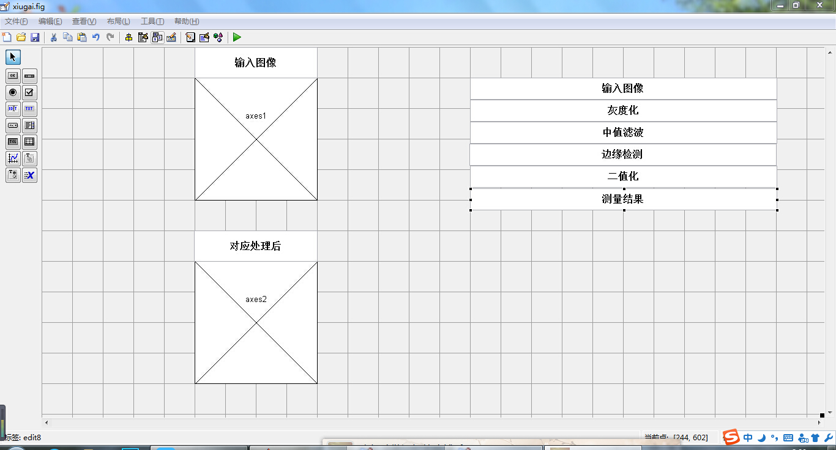Open Sogou settings via the wrench icon

pyautogui.click(x=828, y=438)
